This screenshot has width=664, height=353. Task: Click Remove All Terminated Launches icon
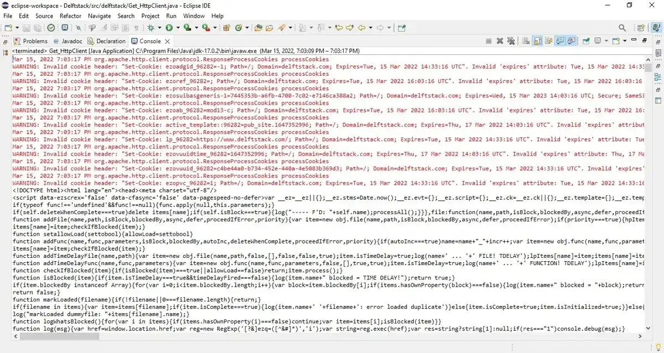click(x=511, y=41)
